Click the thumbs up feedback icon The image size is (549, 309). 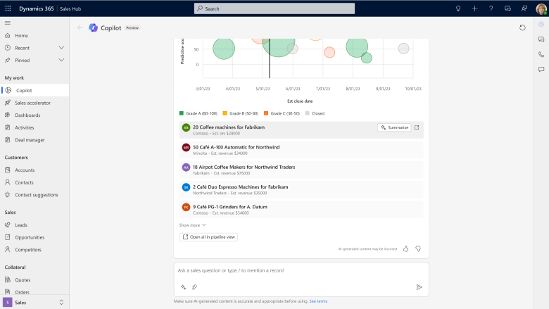coord(406,248)
